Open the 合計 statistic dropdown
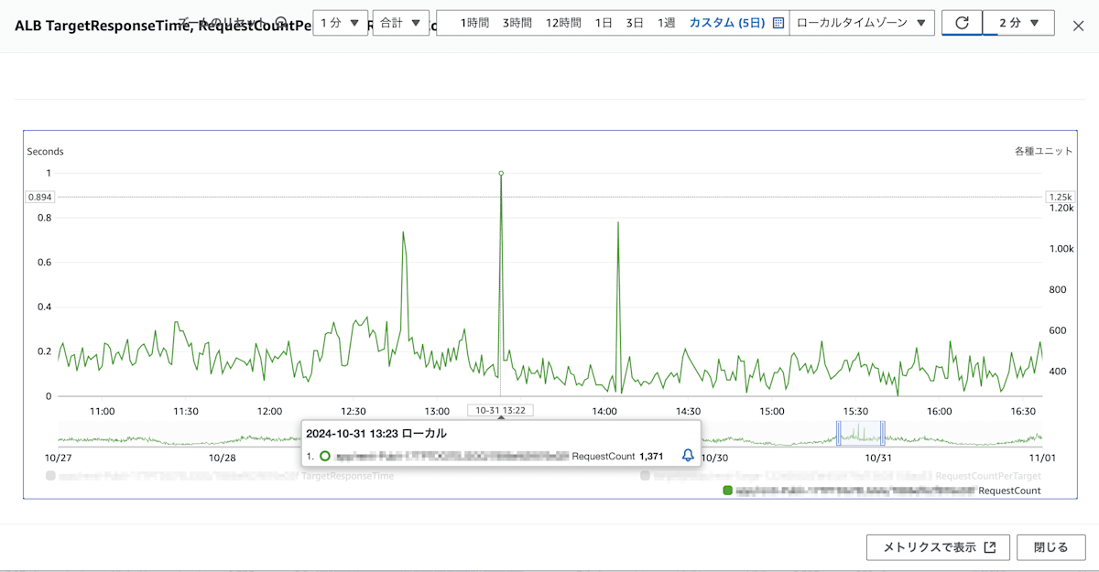The height and width of the screenshot is (572, 1099). [401, 23]
